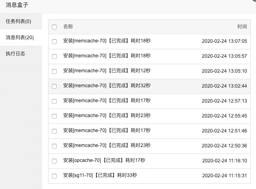Click the 名称 column header
The width and height of the screenshot is (256, 189).
point(68,27)
